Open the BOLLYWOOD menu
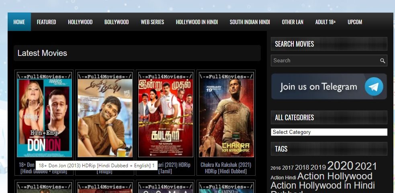This screenshot has width=395, height=193. [x=117, y=22]
